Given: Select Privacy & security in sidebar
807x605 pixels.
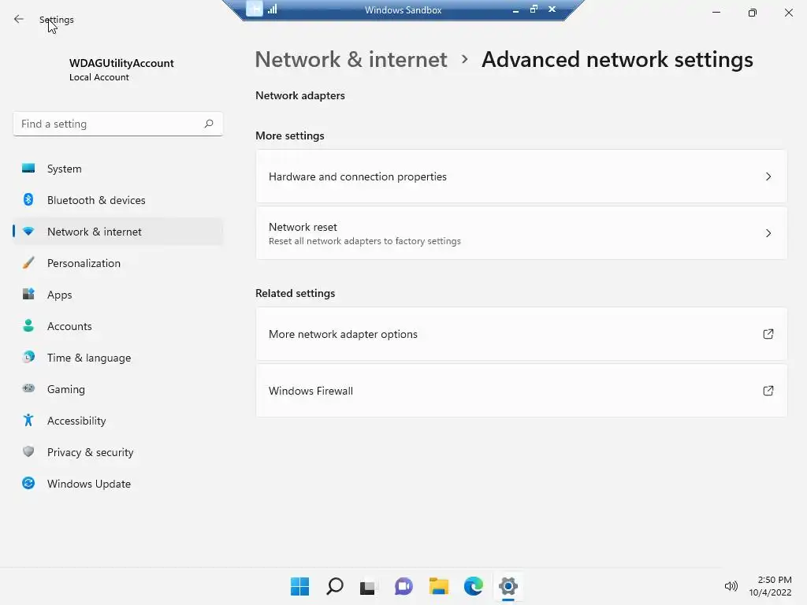Looking at the screenshot, I should tap(90, 452).
